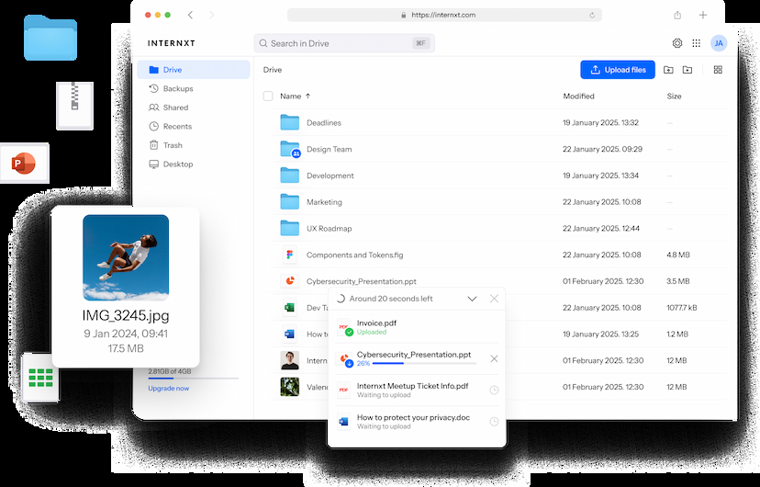Toggle the select all files checkbox
760x487 pixels.
pyautogui.click(x=268, y=96)
